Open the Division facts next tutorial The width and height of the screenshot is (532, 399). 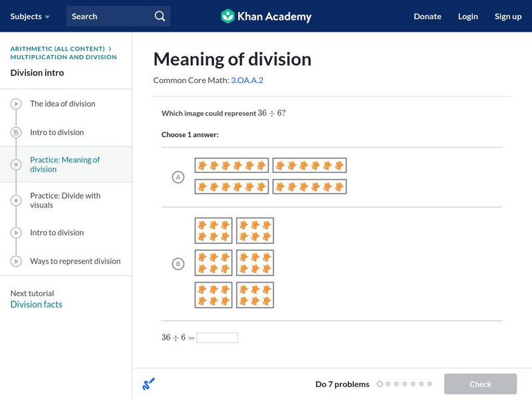36,305
